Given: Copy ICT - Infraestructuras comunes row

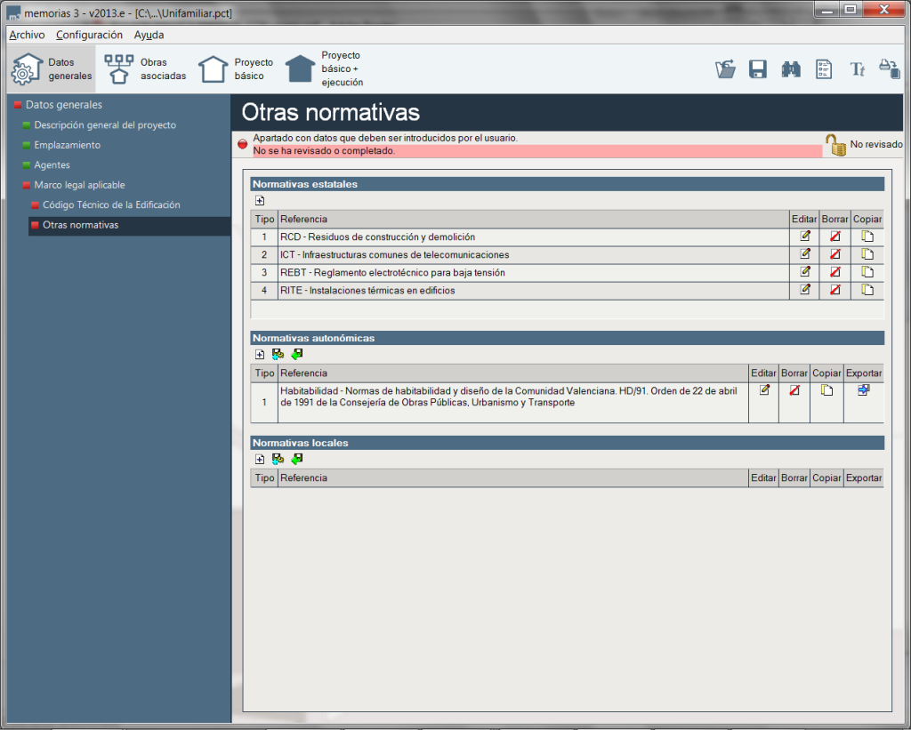Looking at the screenshot, I should tap(867, 254).
